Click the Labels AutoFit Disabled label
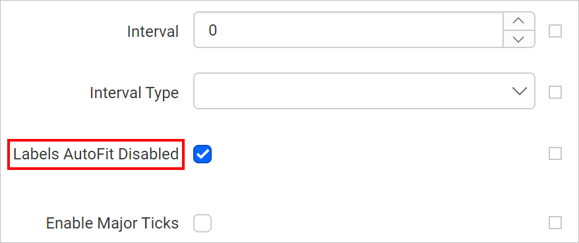This screenshot has height=243, width=579. point(96,154)
